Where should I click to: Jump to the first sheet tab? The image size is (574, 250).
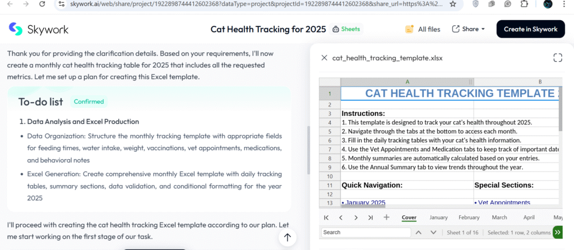[326, 217]
